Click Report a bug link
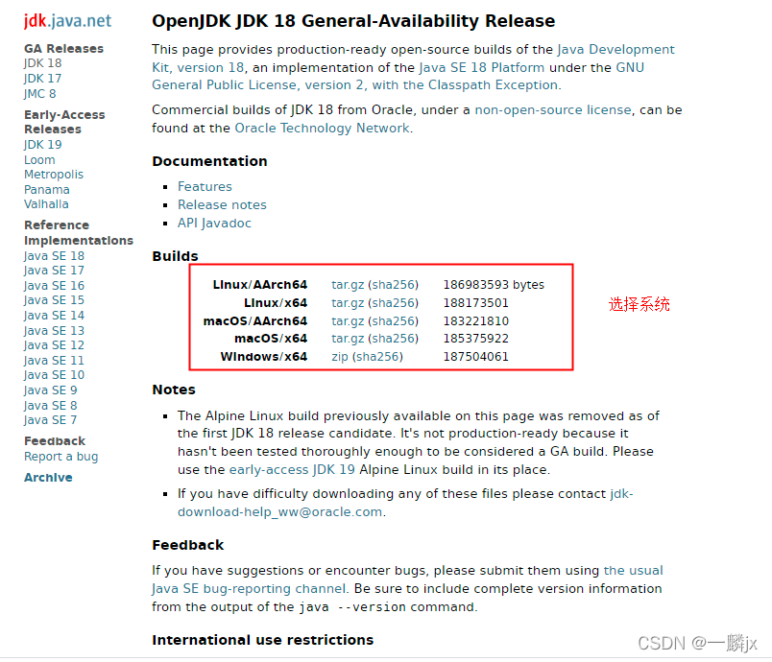This screenshot has width=772, height=662. 61,457
